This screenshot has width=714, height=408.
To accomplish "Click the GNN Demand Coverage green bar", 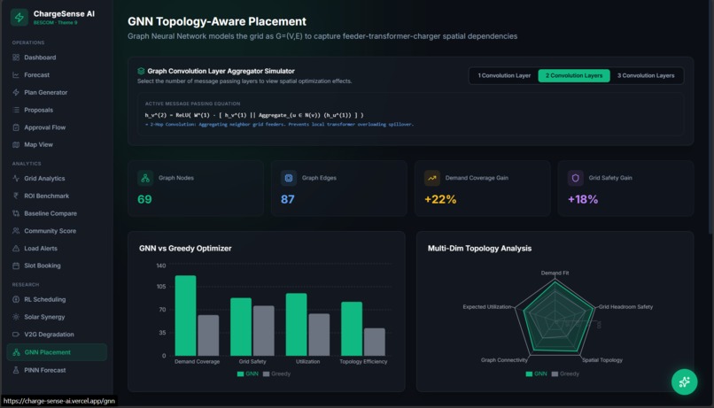I will (186, 316).
